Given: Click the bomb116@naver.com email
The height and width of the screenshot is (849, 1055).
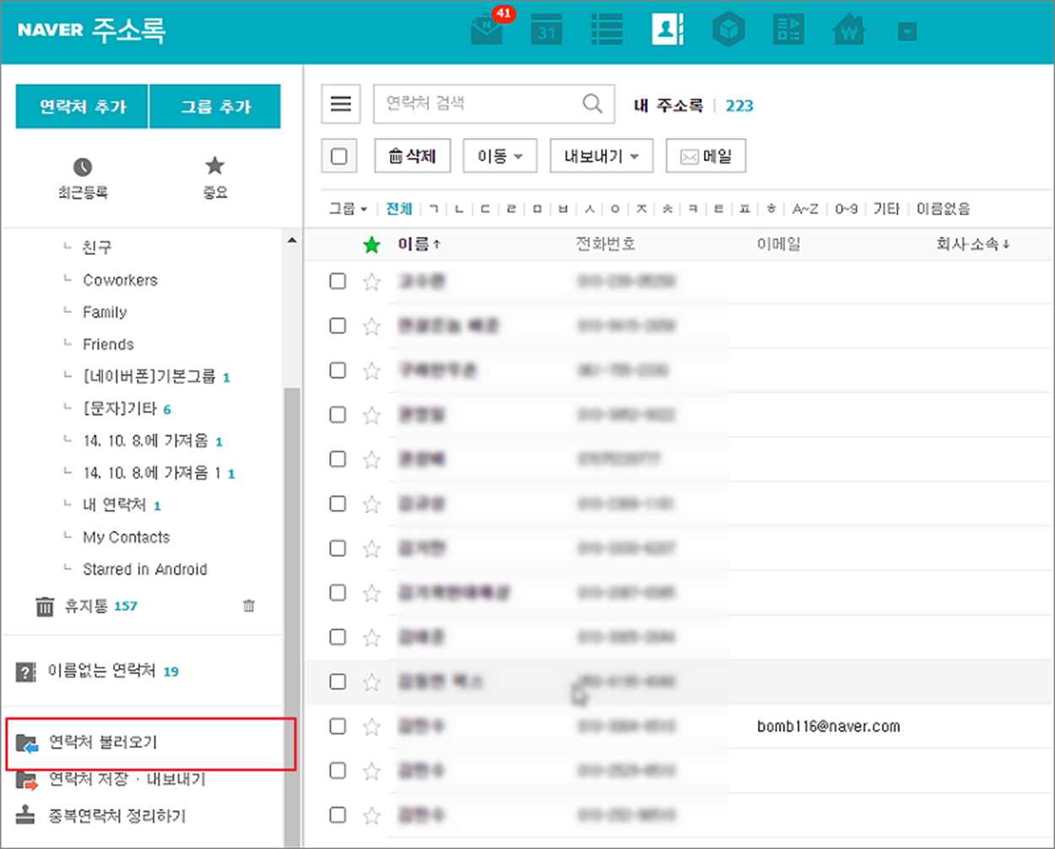Looking at the screenshot, I should 829,727.
